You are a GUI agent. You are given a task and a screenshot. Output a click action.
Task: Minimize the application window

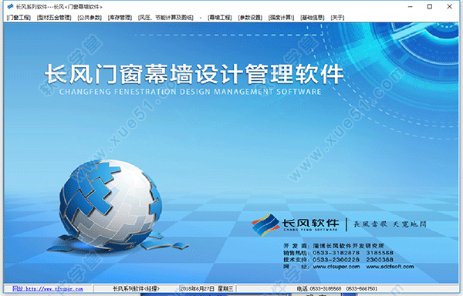[411, 6]
